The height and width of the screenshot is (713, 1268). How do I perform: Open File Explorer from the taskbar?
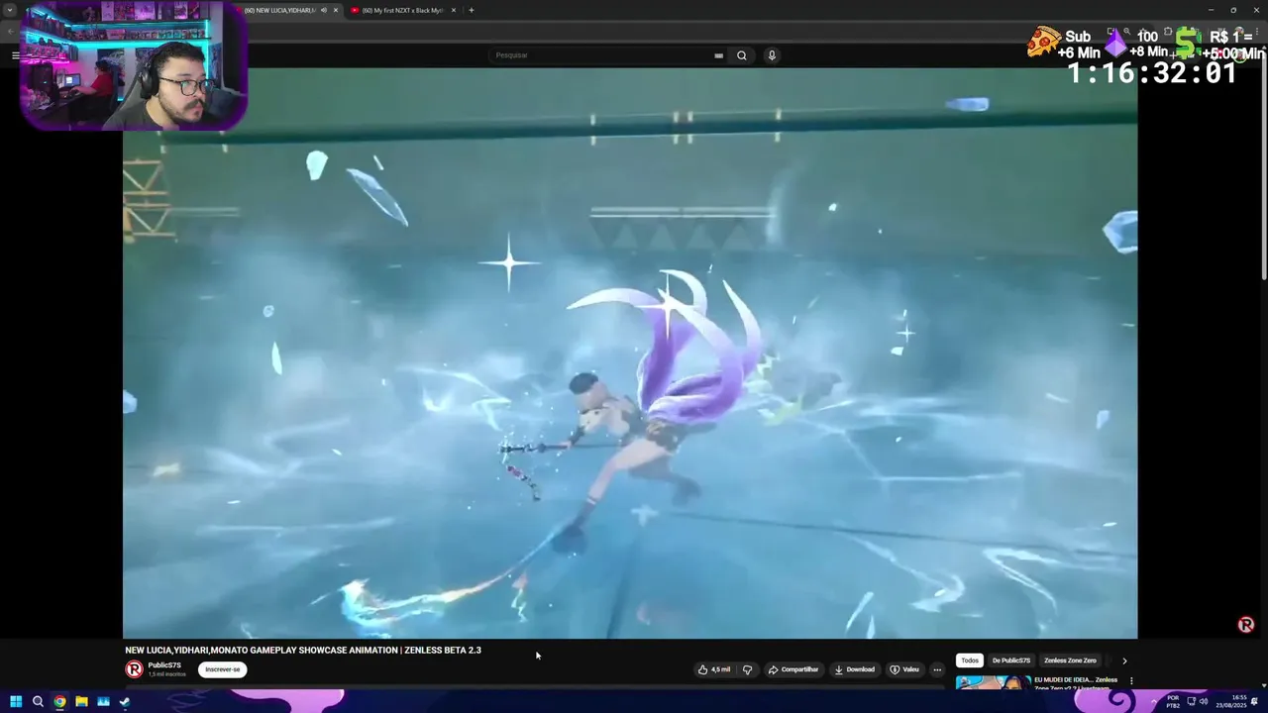coord(81,702)
